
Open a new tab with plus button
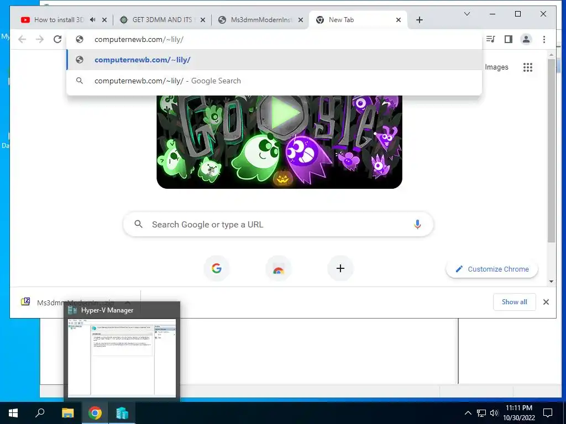tap(419, 20)
